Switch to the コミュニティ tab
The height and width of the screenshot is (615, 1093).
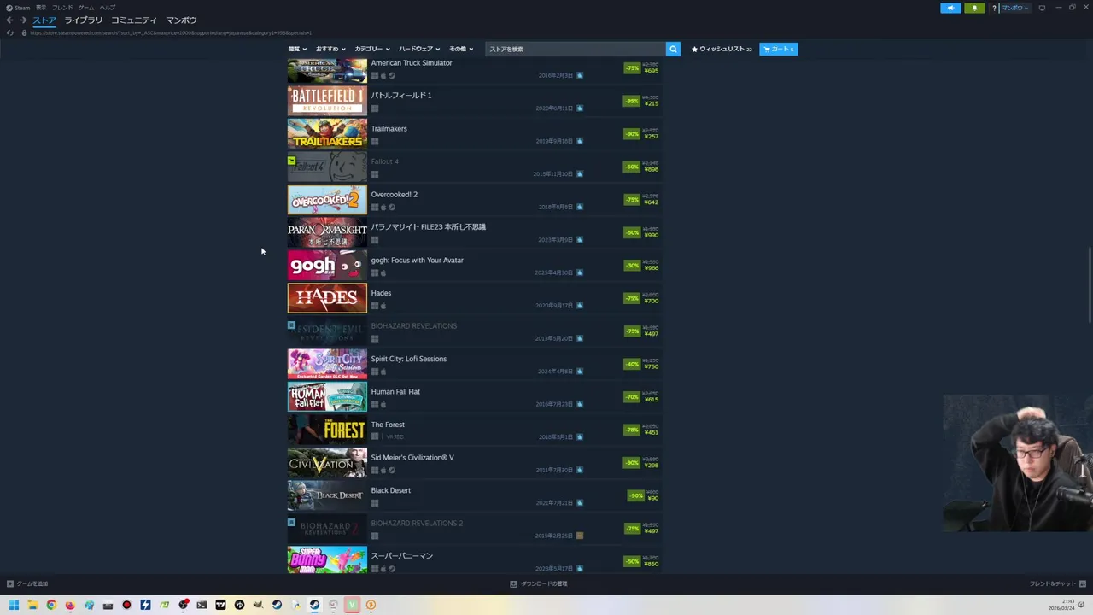click(x=134, y=20)
